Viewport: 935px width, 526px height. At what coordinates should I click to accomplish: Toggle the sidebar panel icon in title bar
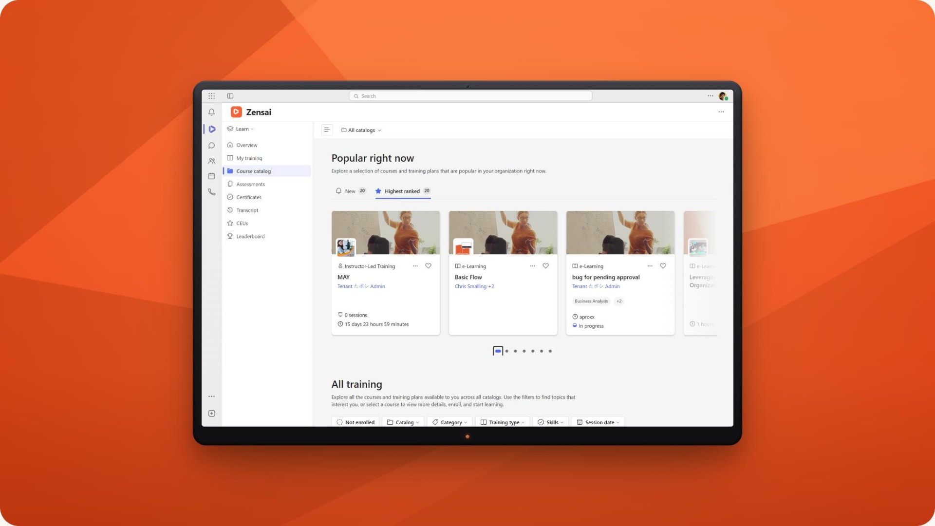[x=230, y=96]
